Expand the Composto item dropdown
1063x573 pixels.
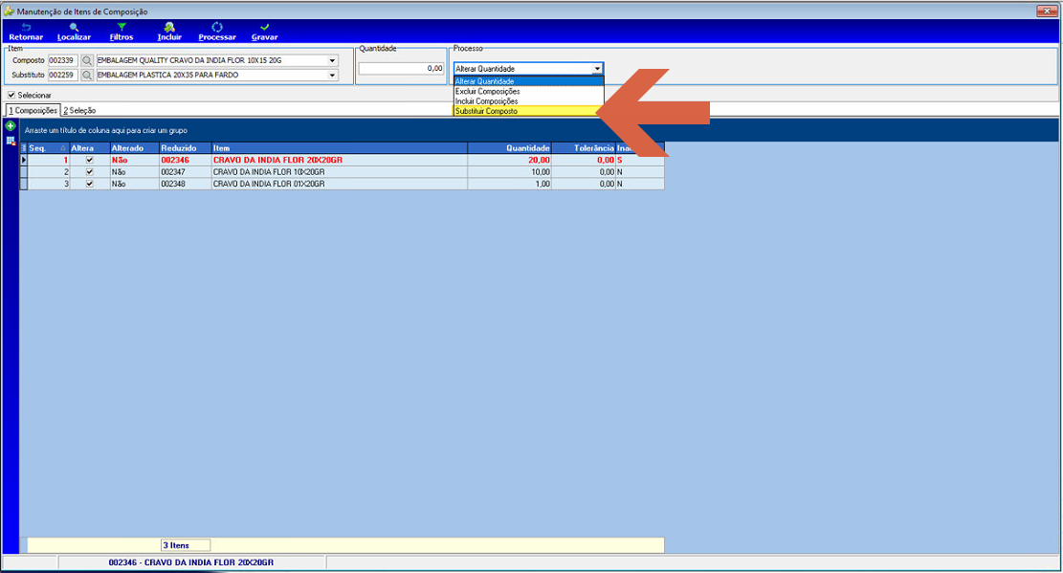[332, 60]
